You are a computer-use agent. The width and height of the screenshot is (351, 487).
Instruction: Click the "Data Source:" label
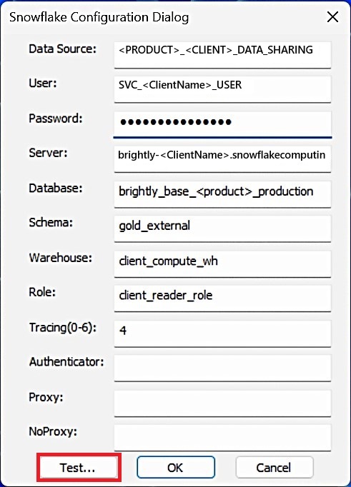[62, 49]
